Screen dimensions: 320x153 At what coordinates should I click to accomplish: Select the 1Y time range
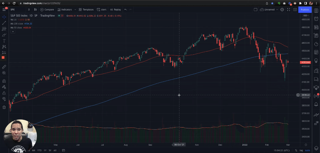45,150
